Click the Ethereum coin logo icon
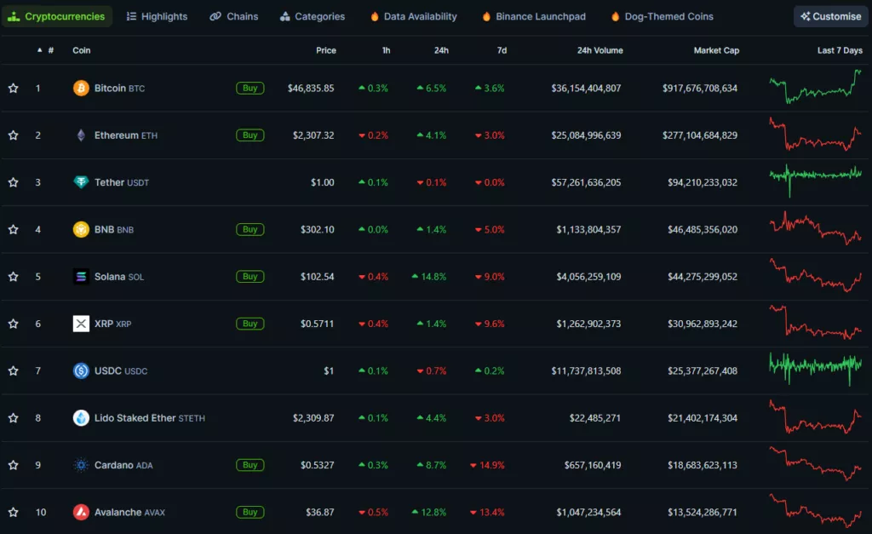Screen dimensions: 872x534 [81, 135]
